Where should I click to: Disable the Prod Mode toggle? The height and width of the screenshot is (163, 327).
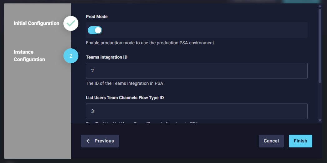click(x=95, y=30)
